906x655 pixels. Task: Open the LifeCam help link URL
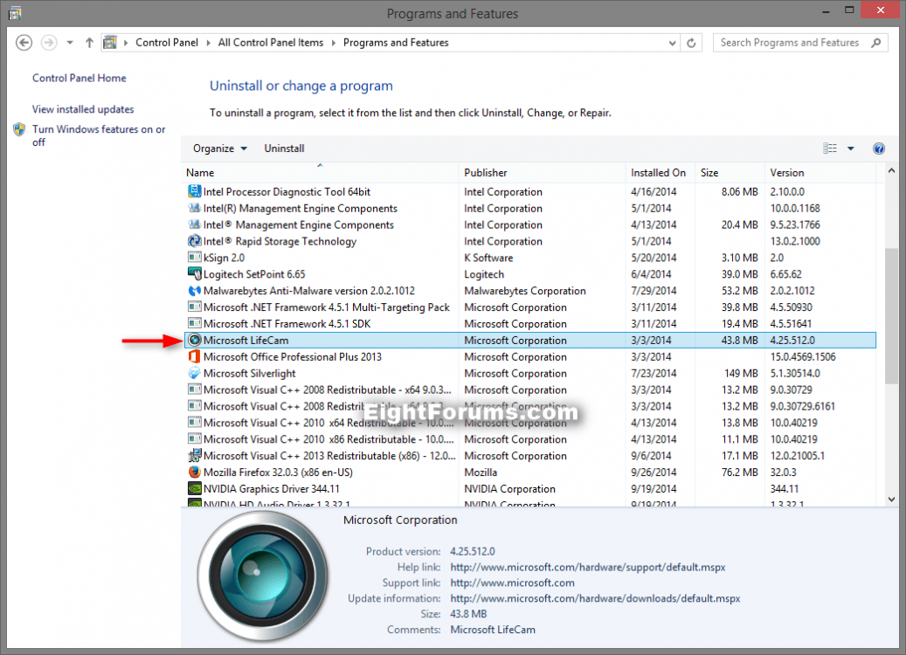[588, 567]
